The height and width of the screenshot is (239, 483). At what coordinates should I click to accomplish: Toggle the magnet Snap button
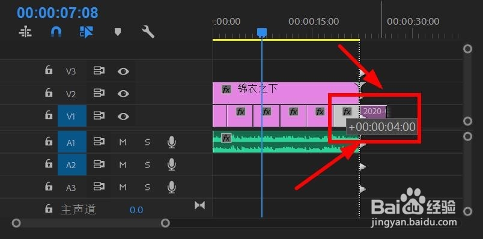56,32
